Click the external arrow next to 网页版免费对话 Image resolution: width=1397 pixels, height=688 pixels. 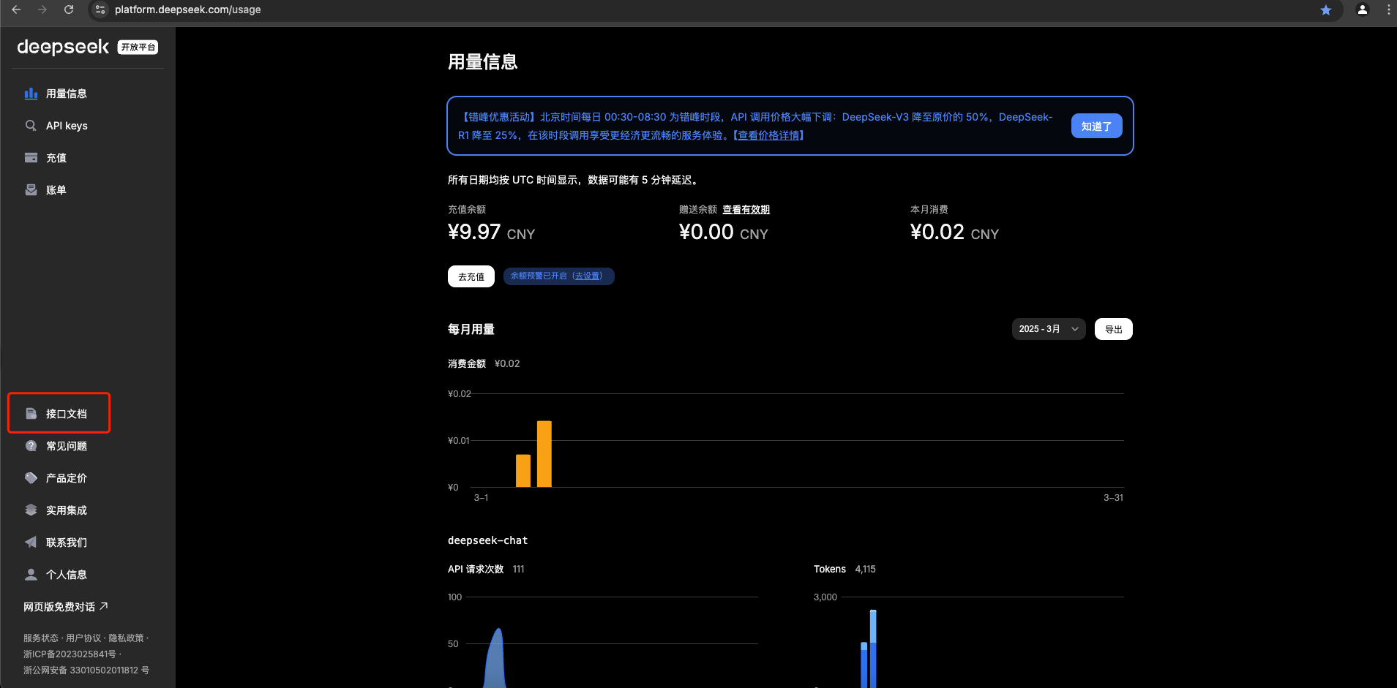pyautogui.click(x=104, y=606)
